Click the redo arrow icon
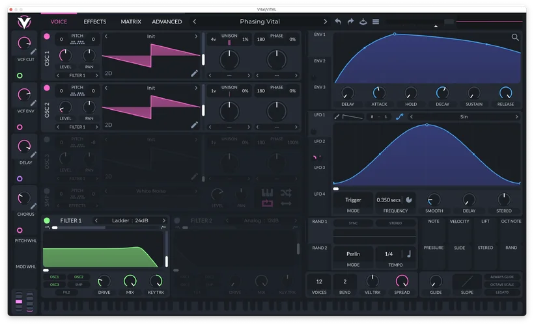The height and width of the screenshot is (325, 534). tap(350, 21)
